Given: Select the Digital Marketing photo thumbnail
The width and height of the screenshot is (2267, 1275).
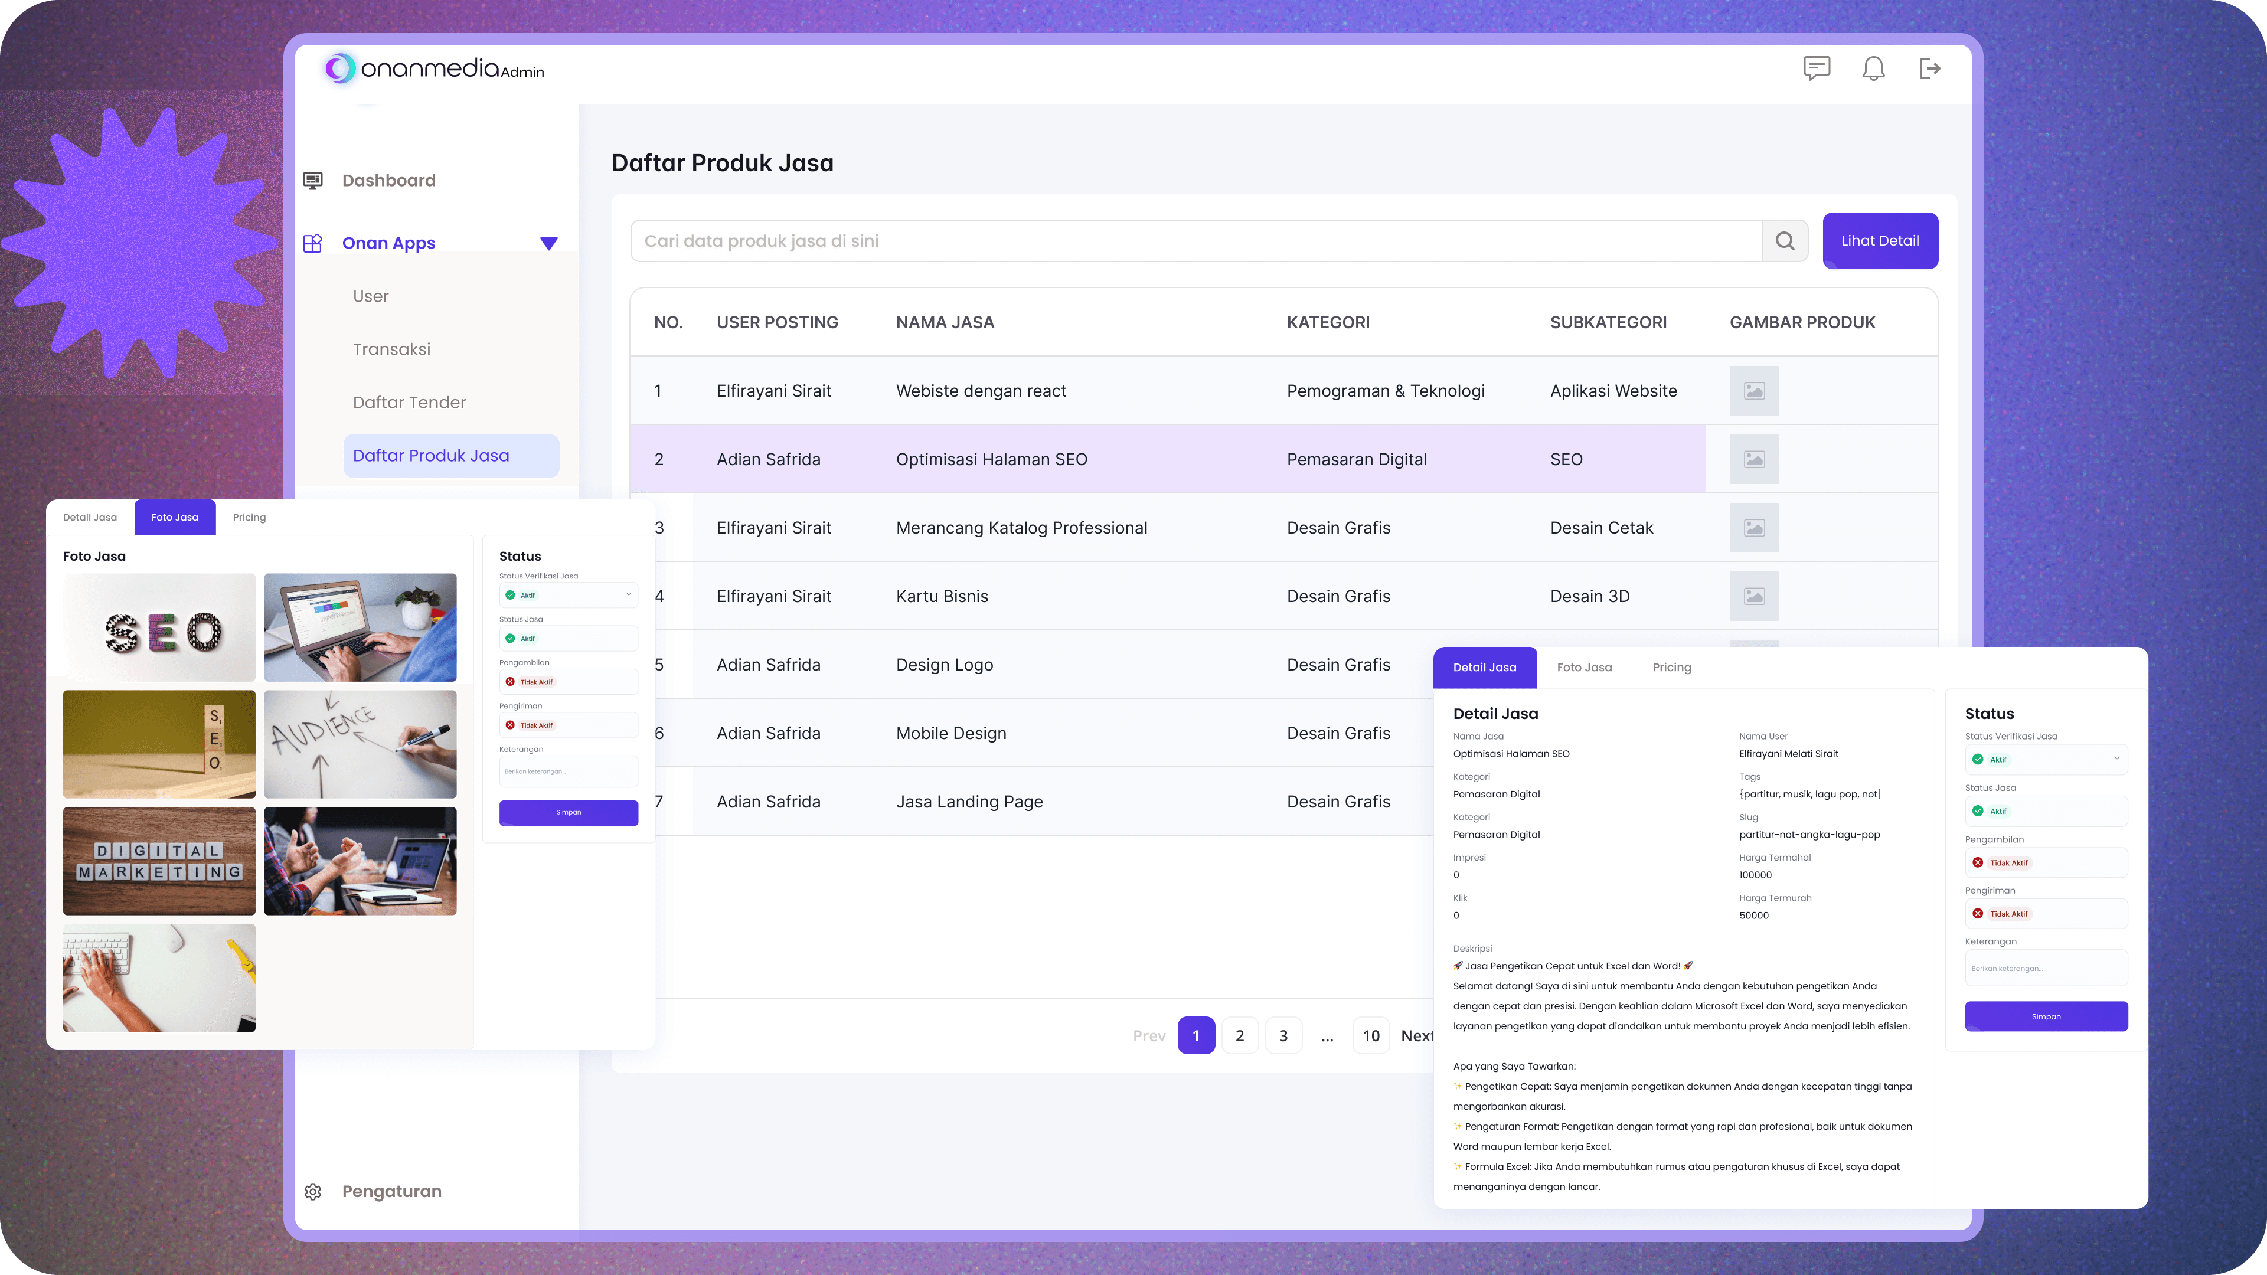Looking at the screenshot, I should click(159, 861).
